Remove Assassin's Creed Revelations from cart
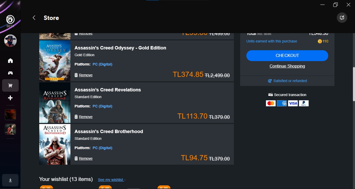This screenshot has height=189, width=355. click(86, 117)
